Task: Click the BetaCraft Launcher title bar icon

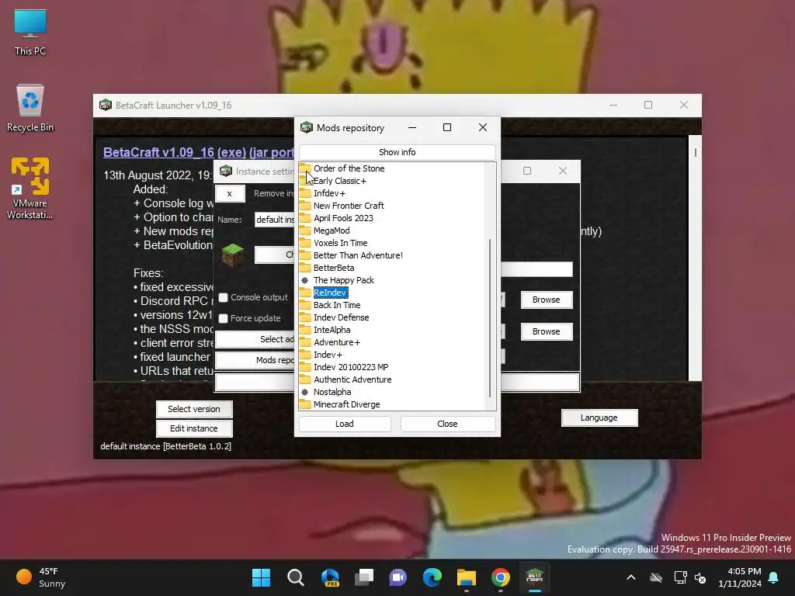Action: [106, 105]
